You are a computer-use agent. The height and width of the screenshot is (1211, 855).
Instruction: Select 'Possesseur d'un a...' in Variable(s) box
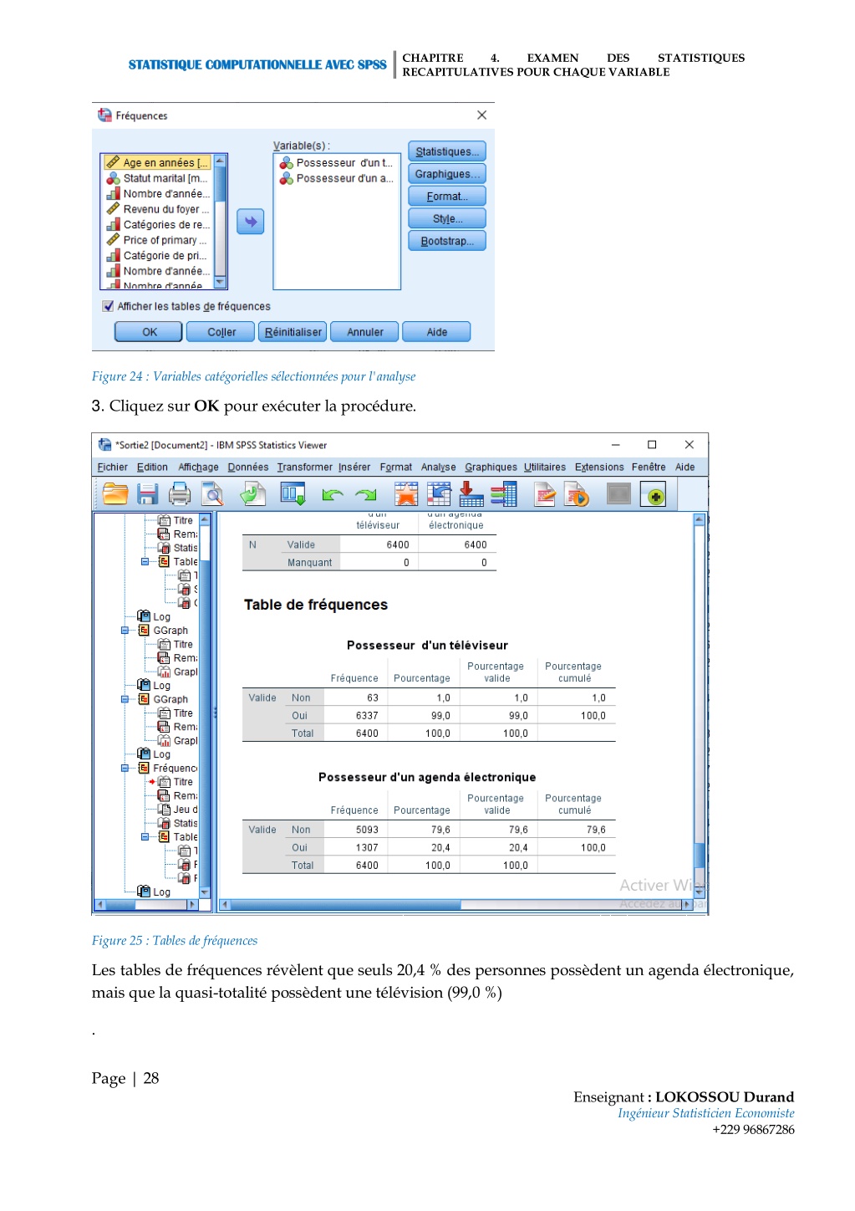[x=336, y=178]
